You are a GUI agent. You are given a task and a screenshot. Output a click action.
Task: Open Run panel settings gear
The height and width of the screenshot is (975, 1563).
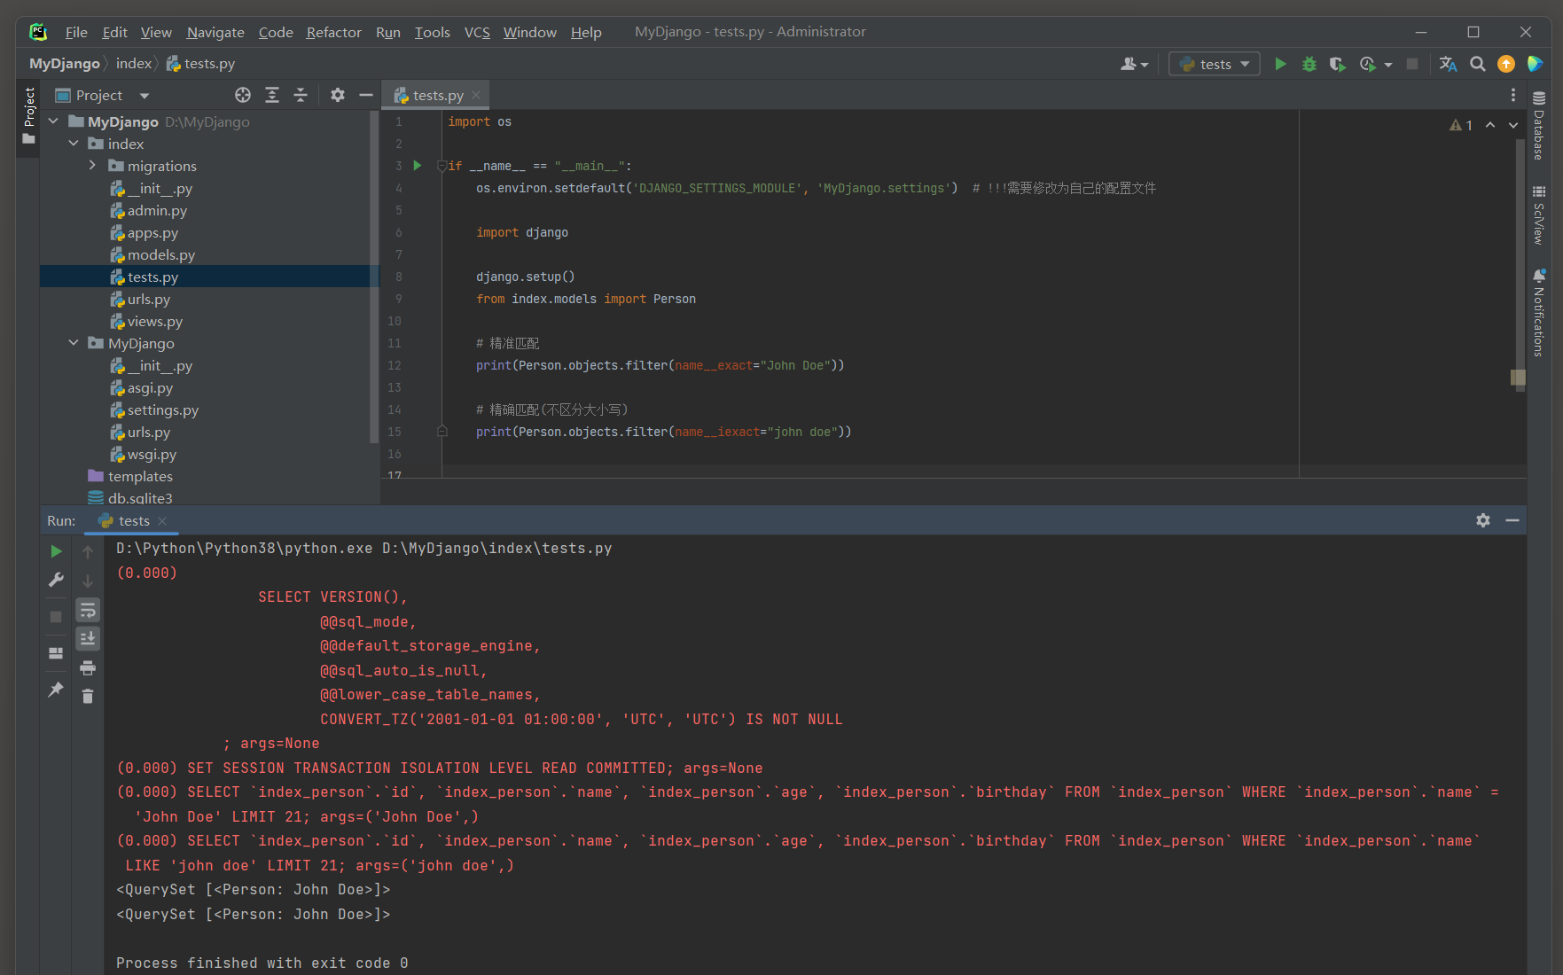[x=1483, y=520]
